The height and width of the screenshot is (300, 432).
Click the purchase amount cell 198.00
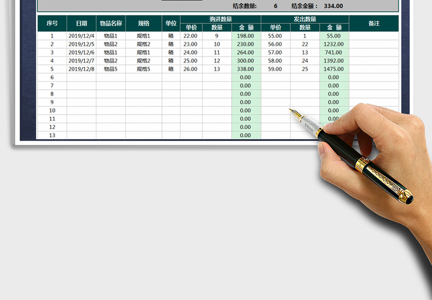click(246, 36)
